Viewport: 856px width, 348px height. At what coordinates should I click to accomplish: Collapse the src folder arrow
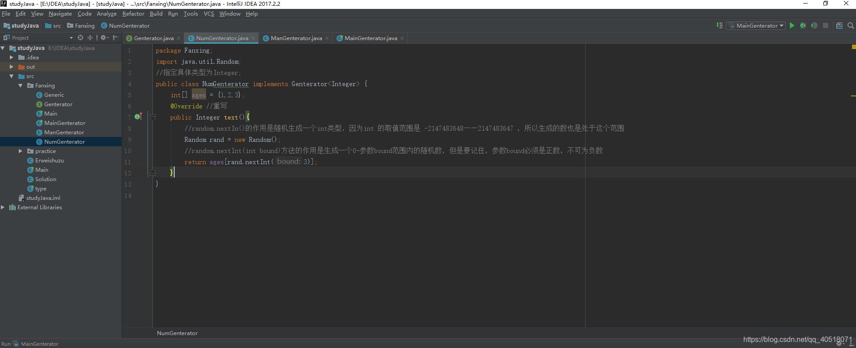(12, 76)
